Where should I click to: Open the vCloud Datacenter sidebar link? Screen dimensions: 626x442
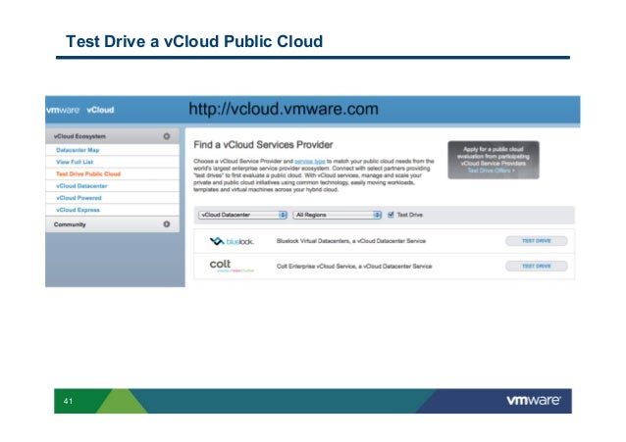click(81, 186)
